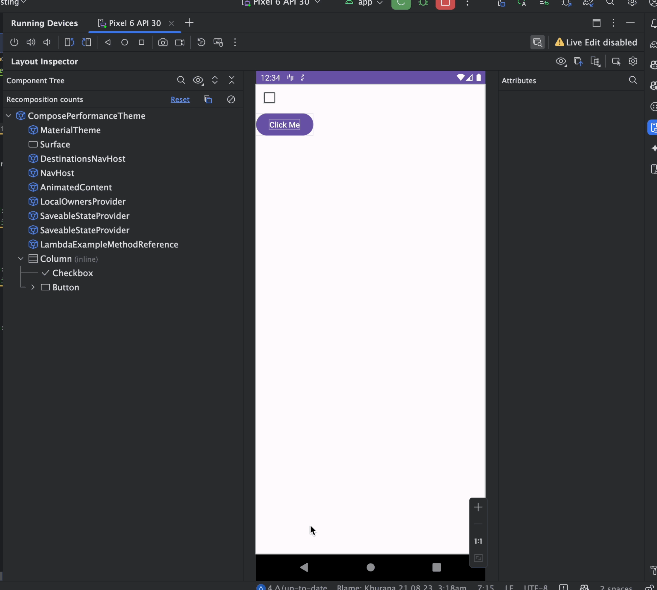Click the emulator power button icon
This screenshot has height=590, width=657.
pos(14,42)
